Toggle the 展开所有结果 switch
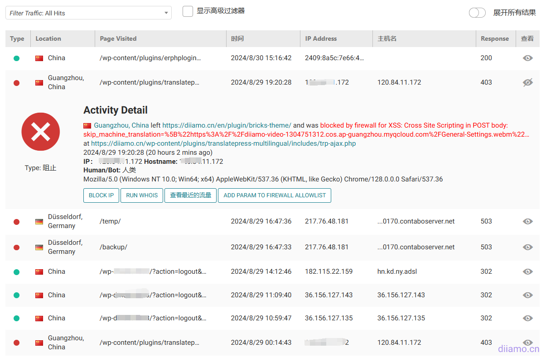Screen dimensions: 546x357 [x=477, y=13]
